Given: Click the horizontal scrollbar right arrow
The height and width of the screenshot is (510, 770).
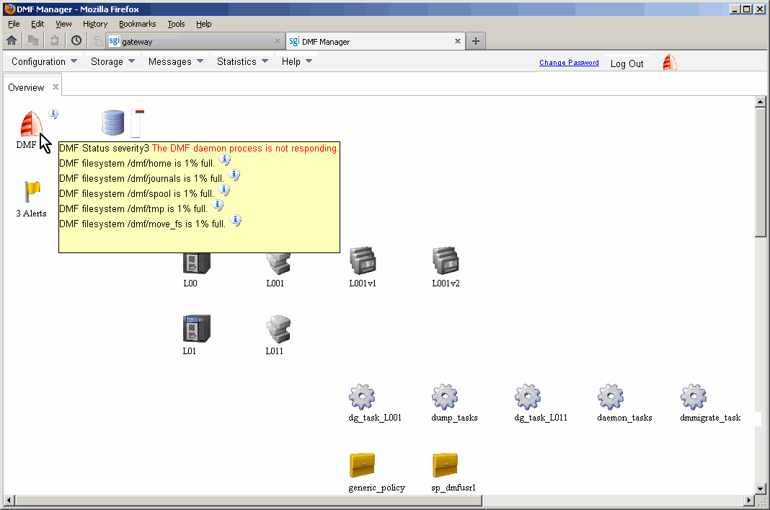Looking at the screenshot, I should pos(749,500).
